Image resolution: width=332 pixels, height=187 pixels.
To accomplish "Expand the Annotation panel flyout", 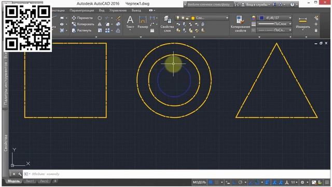I will pyautogui.click(x=141, y=37).
